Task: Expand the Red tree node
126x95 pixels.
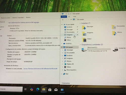Action: pos(61,74)
